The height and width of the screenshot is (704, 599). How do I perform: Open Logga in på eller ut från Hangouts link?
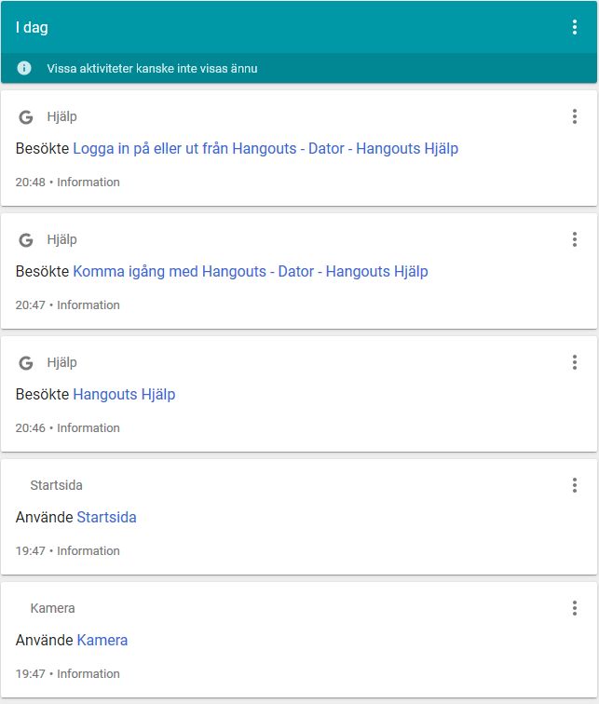(265, 149)
